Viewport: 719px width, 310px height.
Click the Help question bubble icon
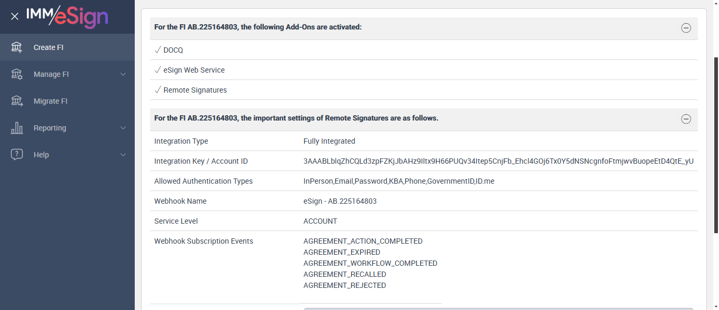(x=17, y=155)
